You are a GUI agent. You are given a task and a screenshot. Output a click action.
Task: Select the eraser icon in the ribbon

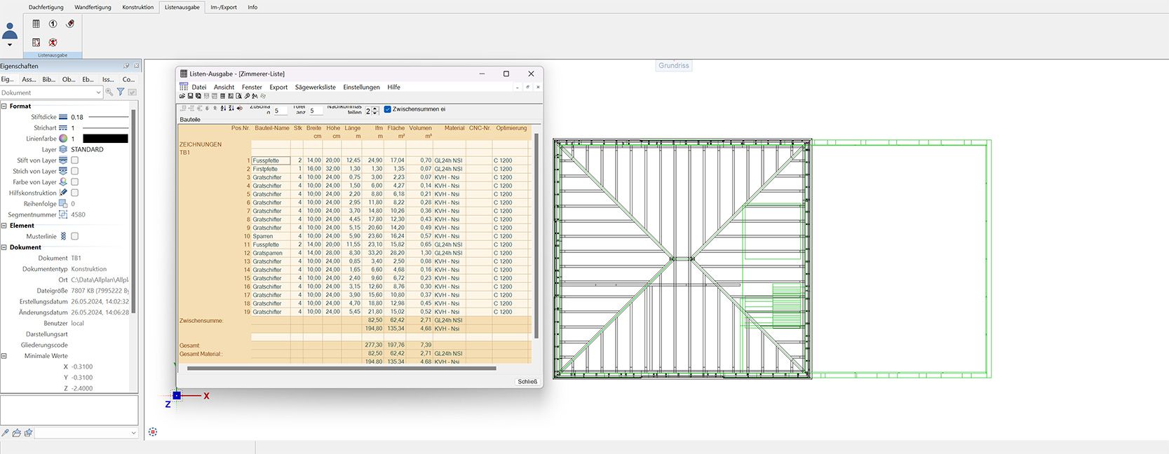click(70, 24)
